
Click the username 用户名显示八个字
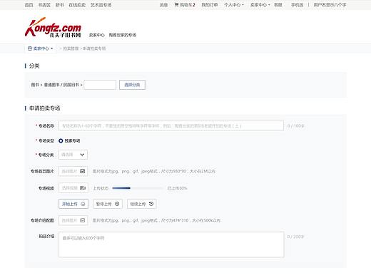[330, 5]
